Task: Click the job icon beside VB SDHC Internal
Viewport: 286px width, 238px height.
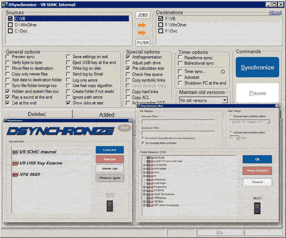Action: (x=15, y=152)
